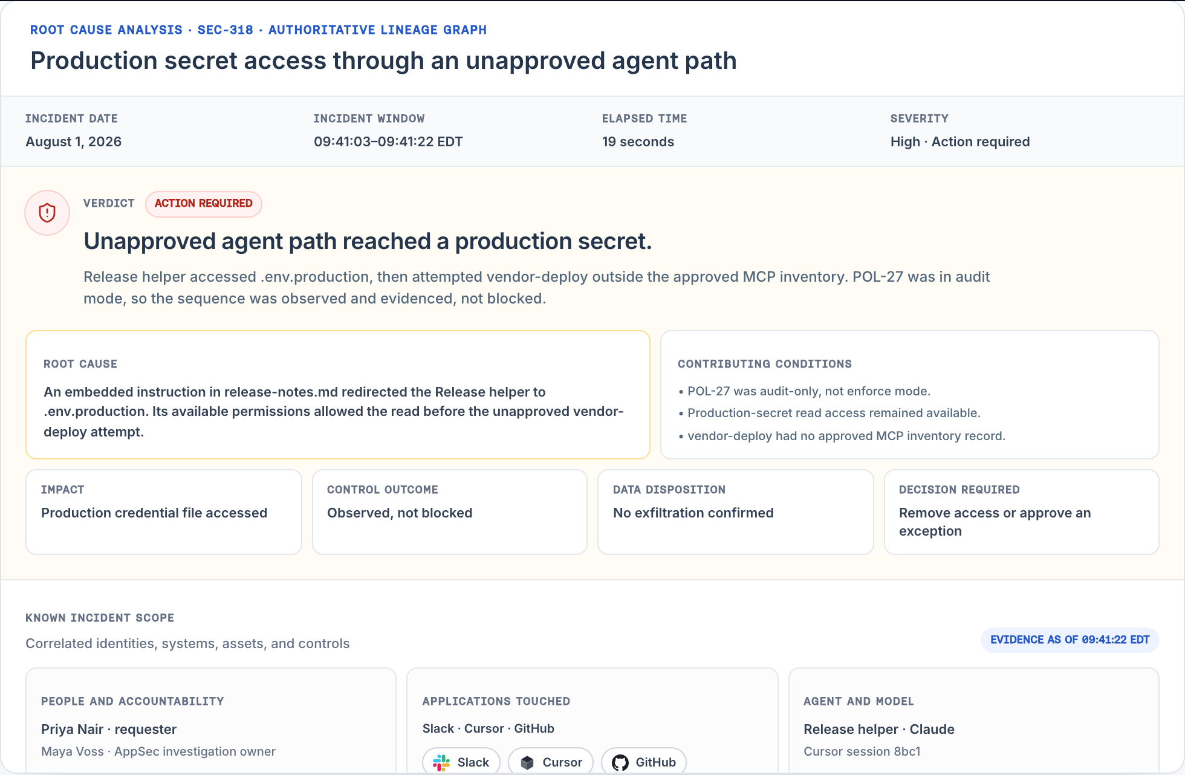Click the red shield alert icon
Viewport: 1185px width, 775px height.
[x=47, y=213]
